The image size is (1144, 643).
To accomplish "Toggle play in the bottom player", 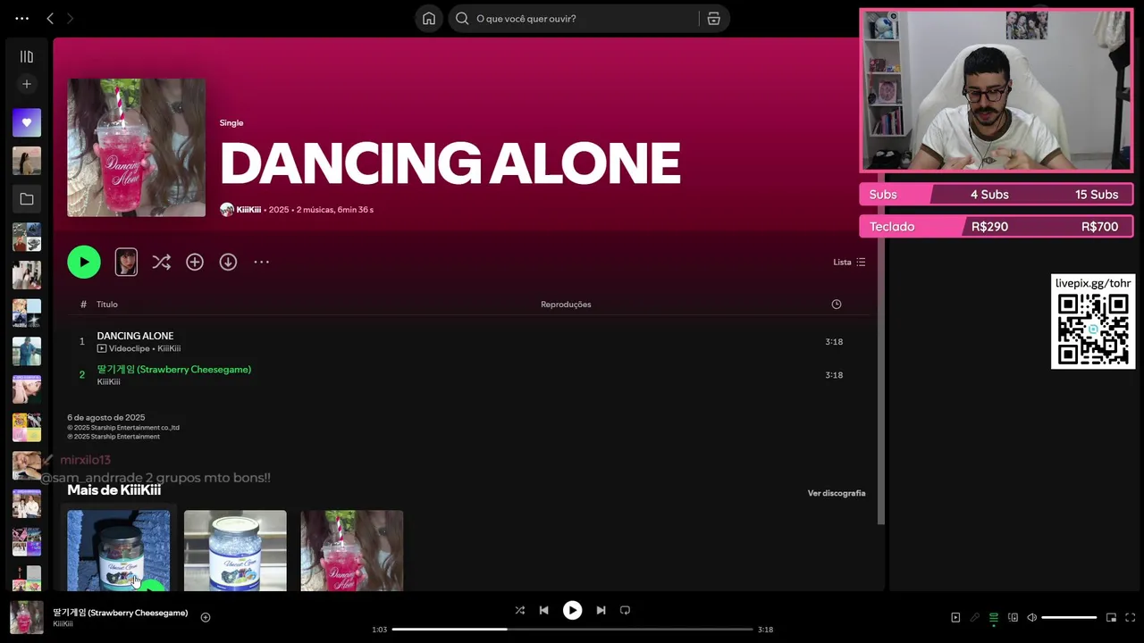I will 572,610.
